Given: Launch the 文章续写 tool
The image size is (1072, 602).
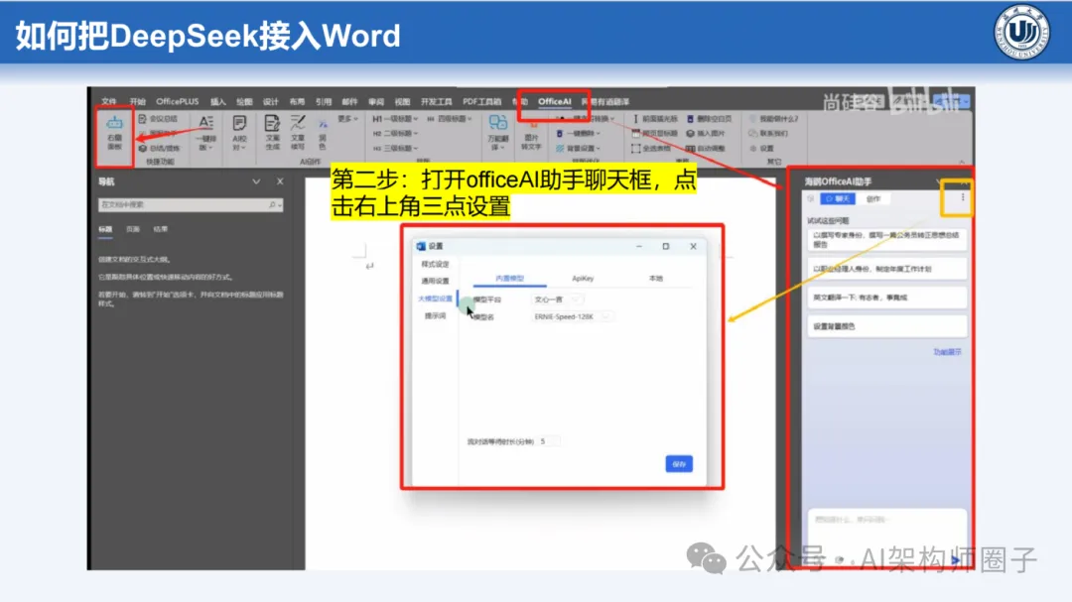Looking at the screenshot, I should pos(298,133).
